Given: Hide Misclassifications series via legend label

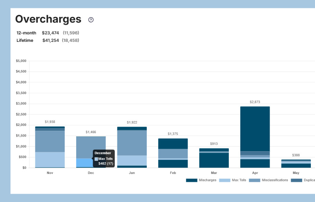Looking at the screenshot, I should 275,180.
